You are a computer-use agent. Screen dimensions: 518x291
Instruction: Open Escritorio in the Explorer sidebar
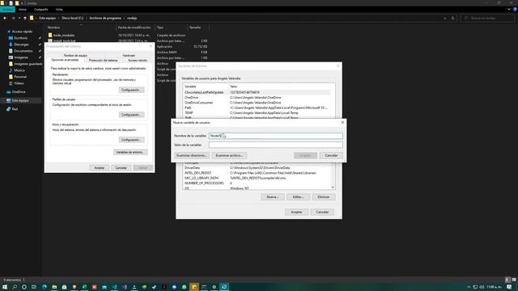point(21,38)
